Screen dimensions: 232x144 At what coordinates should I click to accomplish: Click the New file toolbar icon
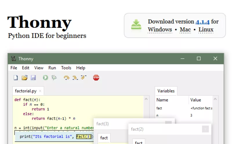click(x=16, y=78)
